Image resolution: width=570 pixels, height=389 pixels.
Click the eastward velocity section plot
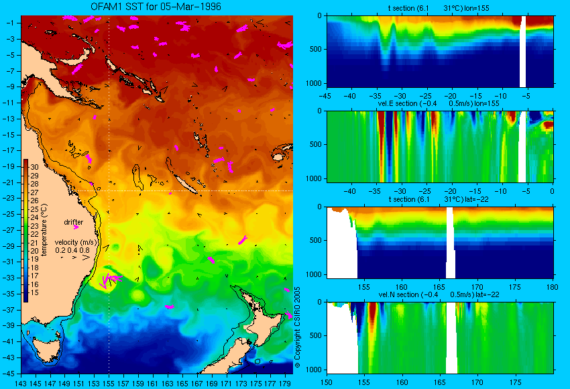click(x=440, y=146)
